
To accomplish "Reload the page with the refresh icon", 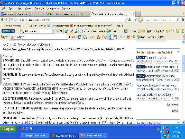I will 136,20.
